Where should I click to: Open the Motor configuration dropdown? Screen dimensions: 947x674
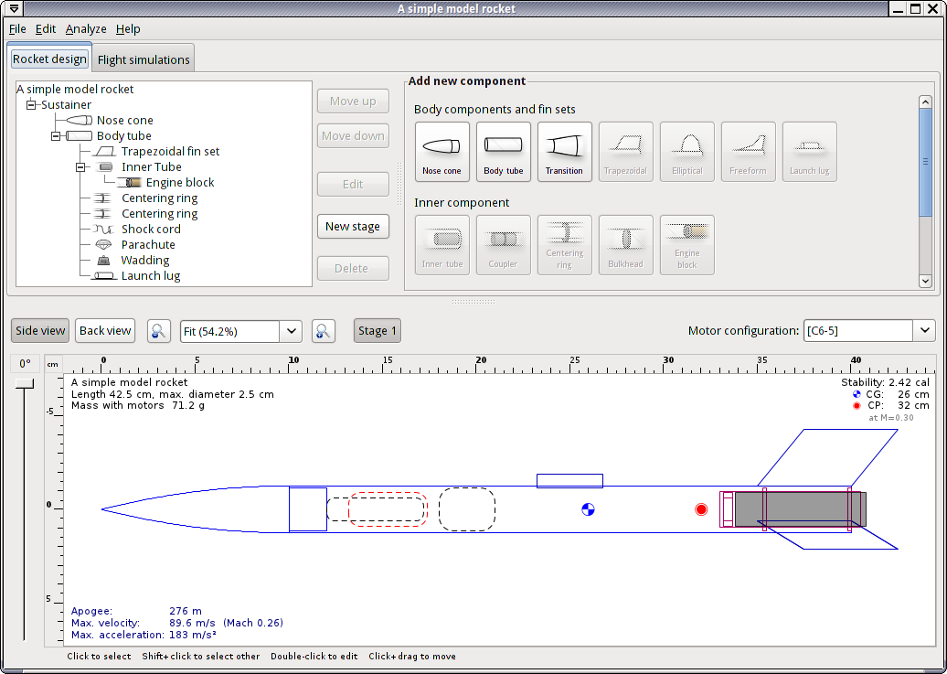[924, 331]
